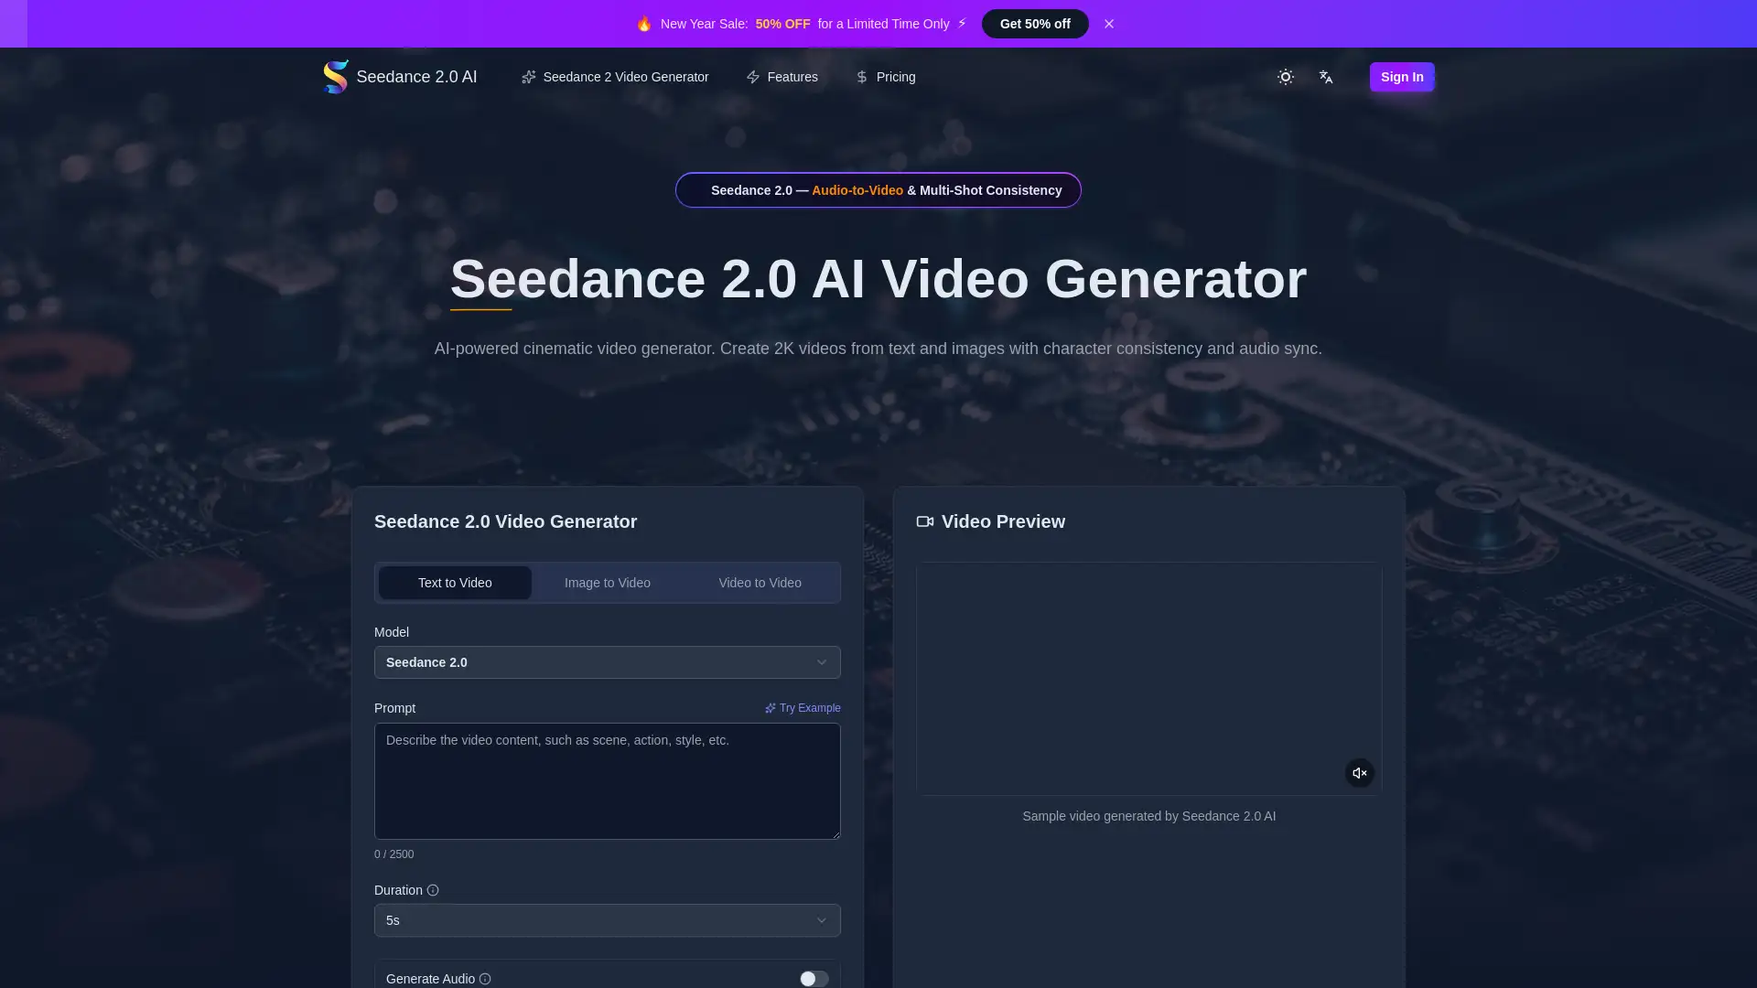Screen dimensions: 1757x988
Task: Toggle the light/dark theme sun icon
Action: pos(1286,77)
